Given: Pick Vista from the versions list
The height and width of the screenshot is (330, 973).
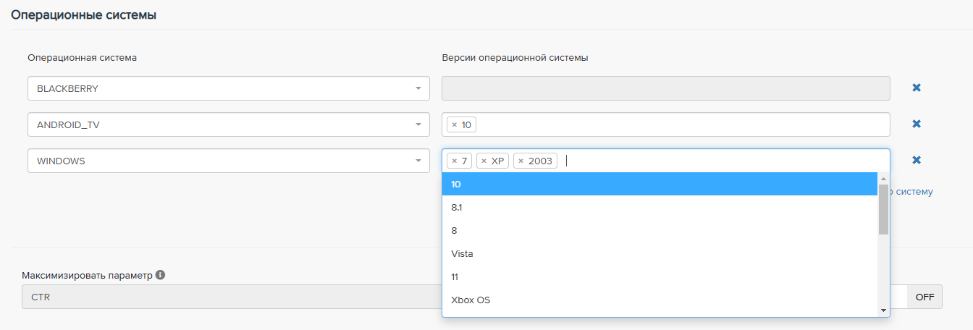Looking at the screenshot, I should [659, 253].
